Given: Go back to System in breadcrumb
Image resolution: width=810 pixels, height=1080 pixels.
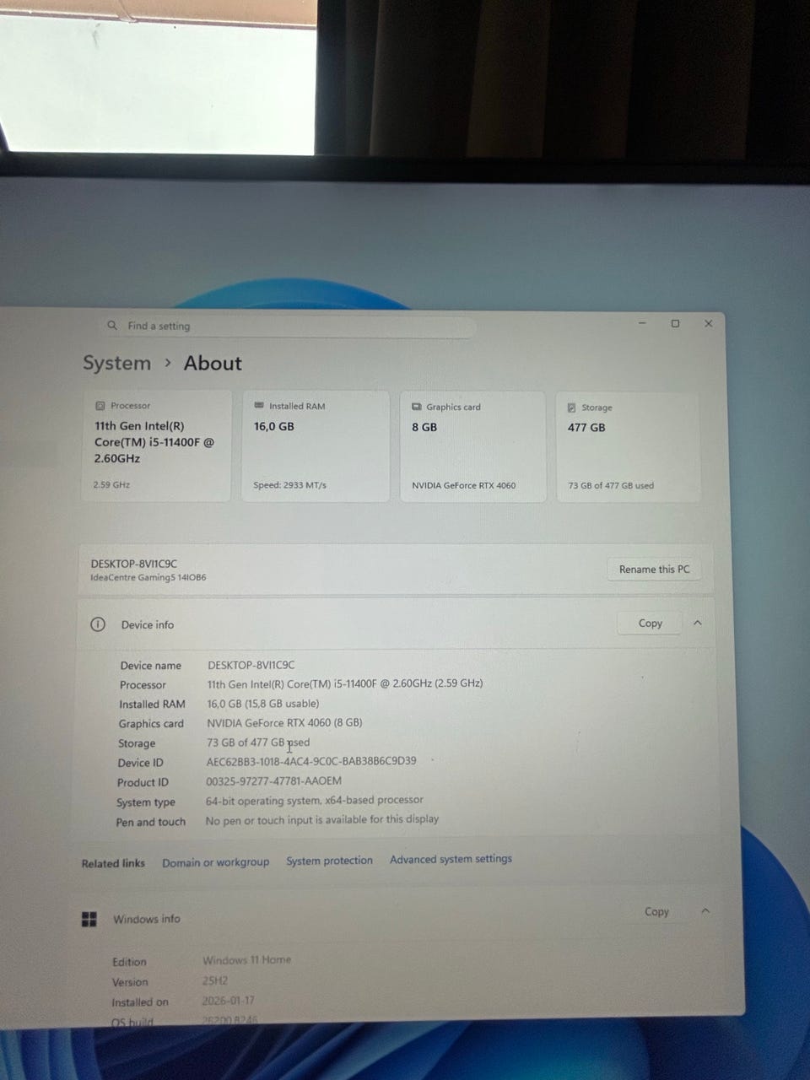Looking at the screenshot, I should [x=116, y=364].
